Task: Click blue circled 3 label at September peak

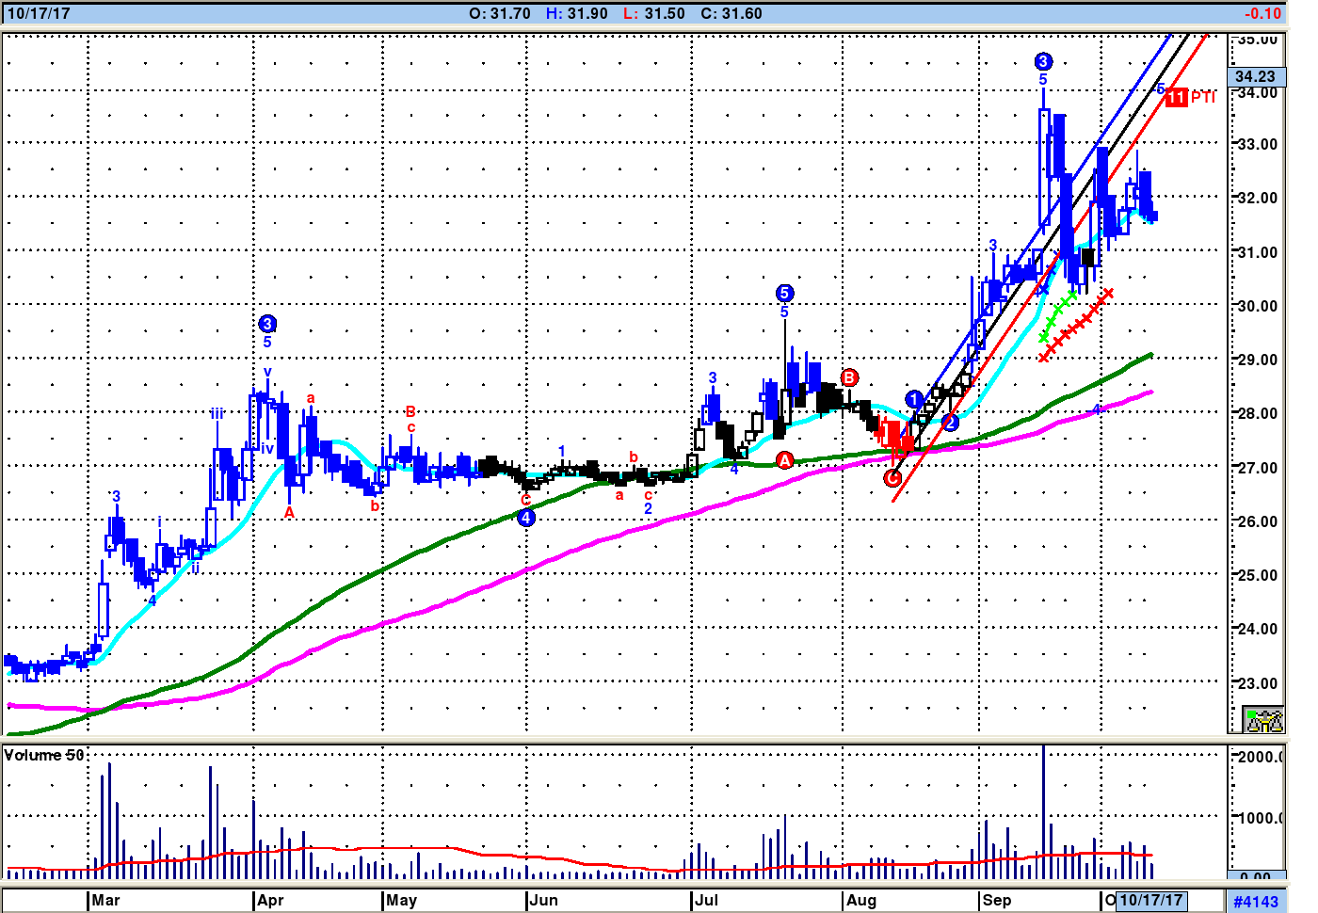Action: pyautogui.click(x=1042, y=62)
